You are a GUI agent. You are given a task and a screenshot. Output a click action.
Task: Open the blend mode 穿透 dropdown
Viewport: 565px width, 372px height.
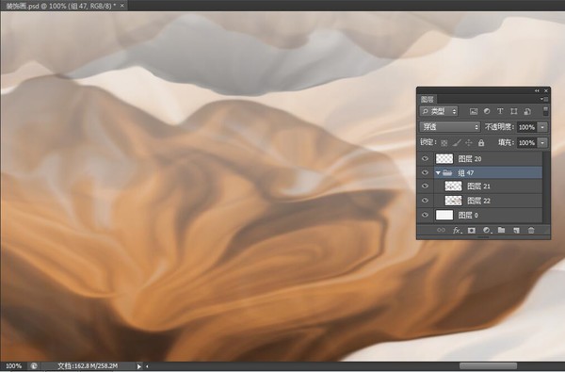tap(450, 127)
